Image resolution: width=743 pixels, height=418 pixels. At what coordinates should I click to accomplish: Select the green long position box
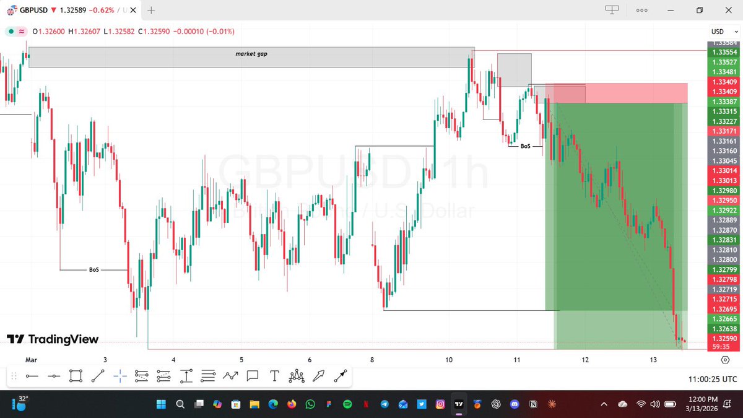click(x=616, y=226)
